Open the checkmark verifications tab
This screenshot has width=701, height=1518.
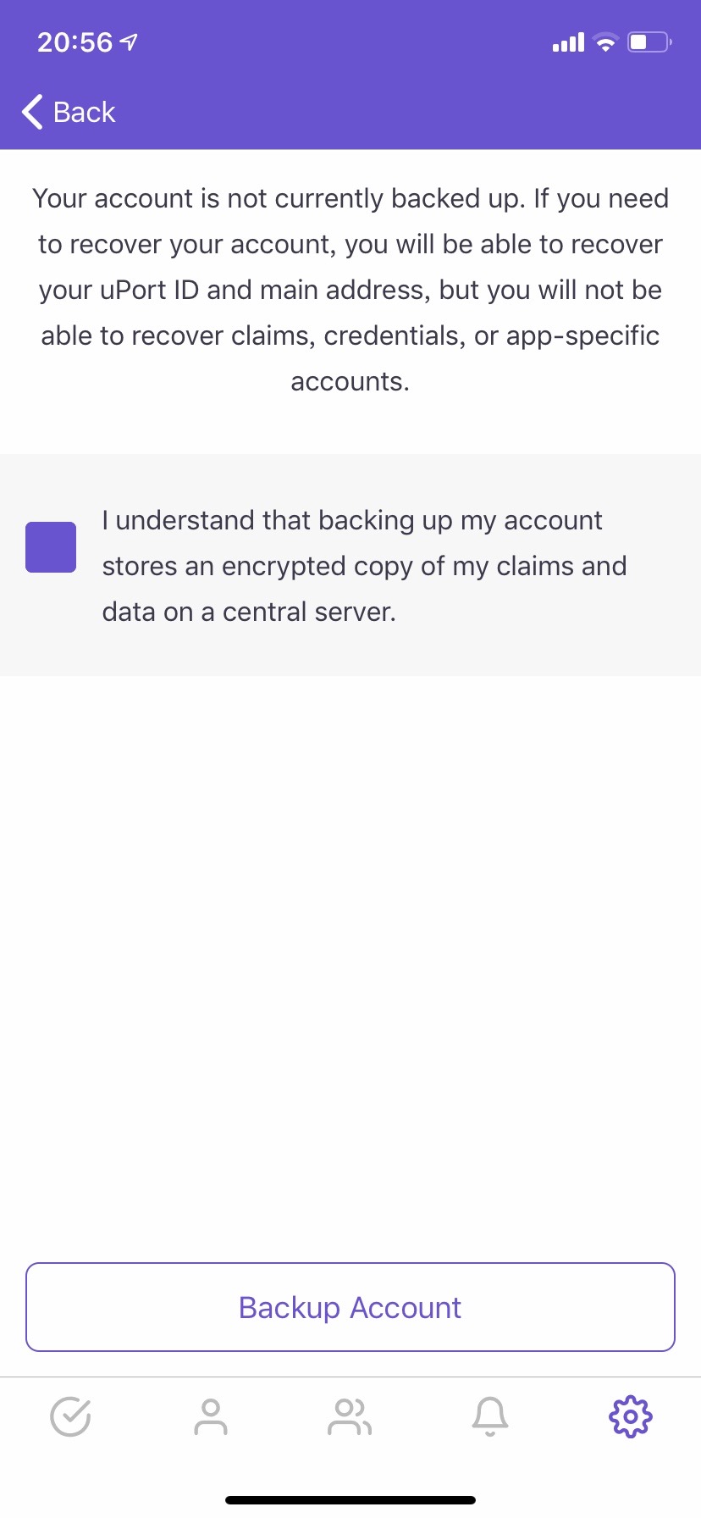tap(71, 1415)
